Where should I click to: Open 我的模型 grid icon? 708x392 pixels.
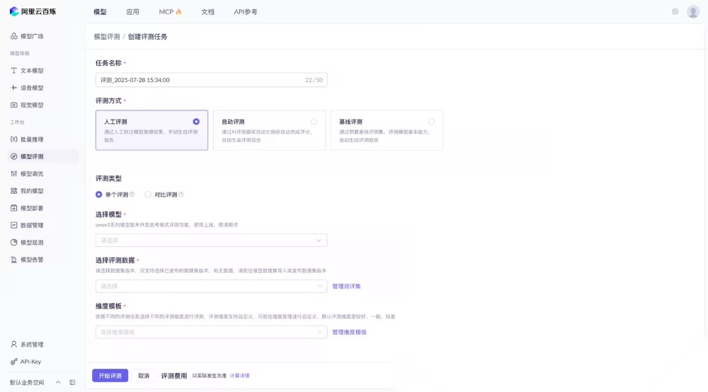click(14, 191)
